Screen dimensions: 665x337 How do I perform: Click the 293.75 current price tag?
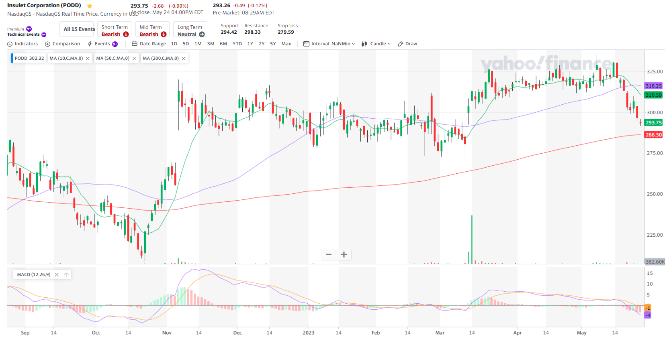tap(653, 123)
